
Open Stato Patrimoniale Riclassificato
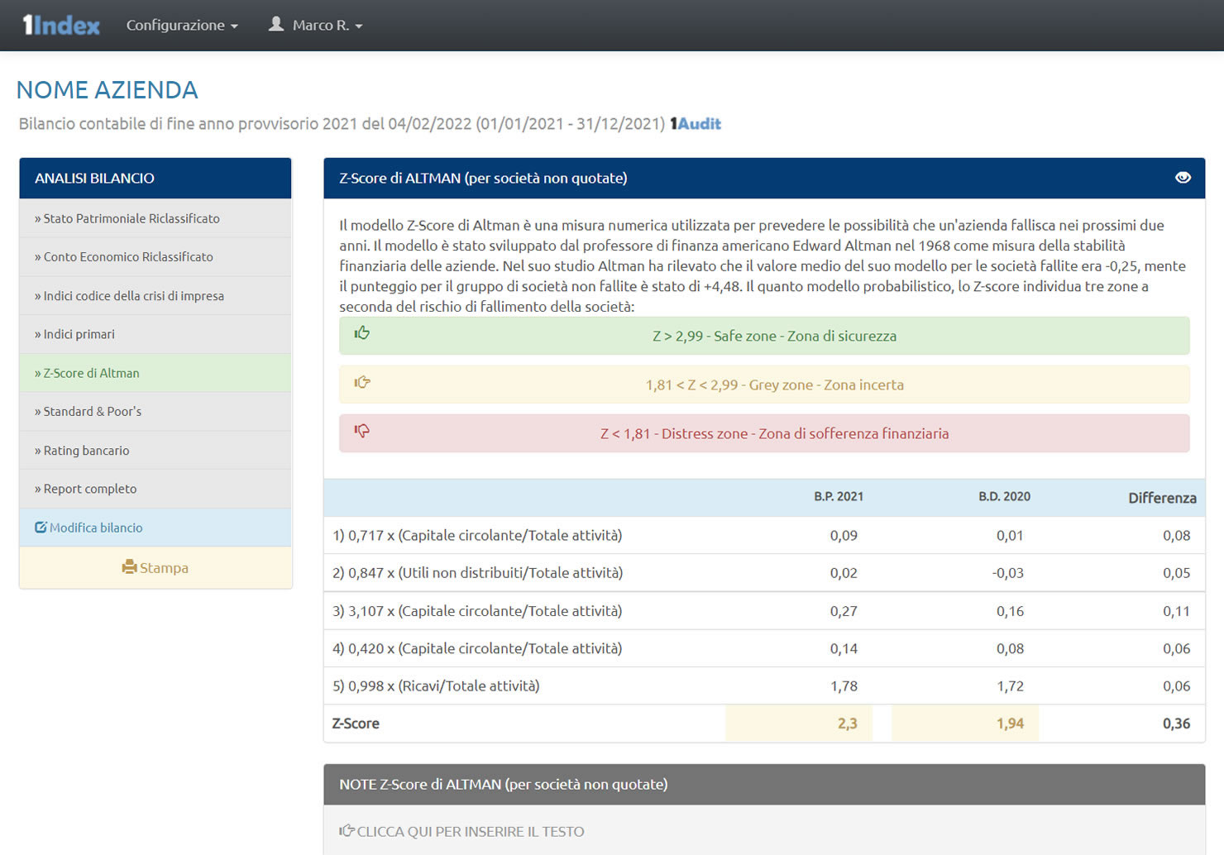155,218
